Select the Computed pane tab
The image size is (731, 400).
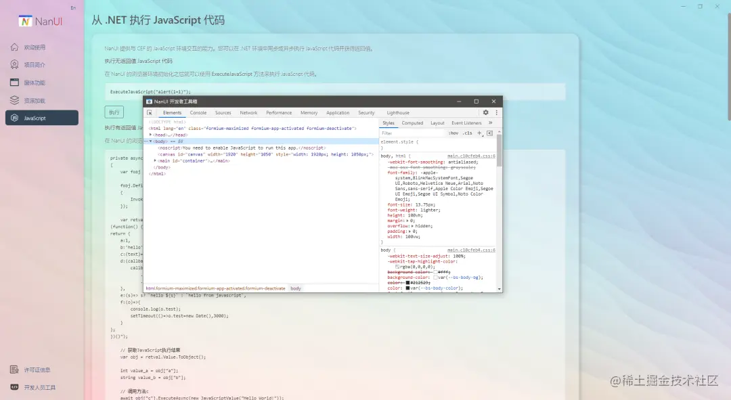(x=412, y=123)
